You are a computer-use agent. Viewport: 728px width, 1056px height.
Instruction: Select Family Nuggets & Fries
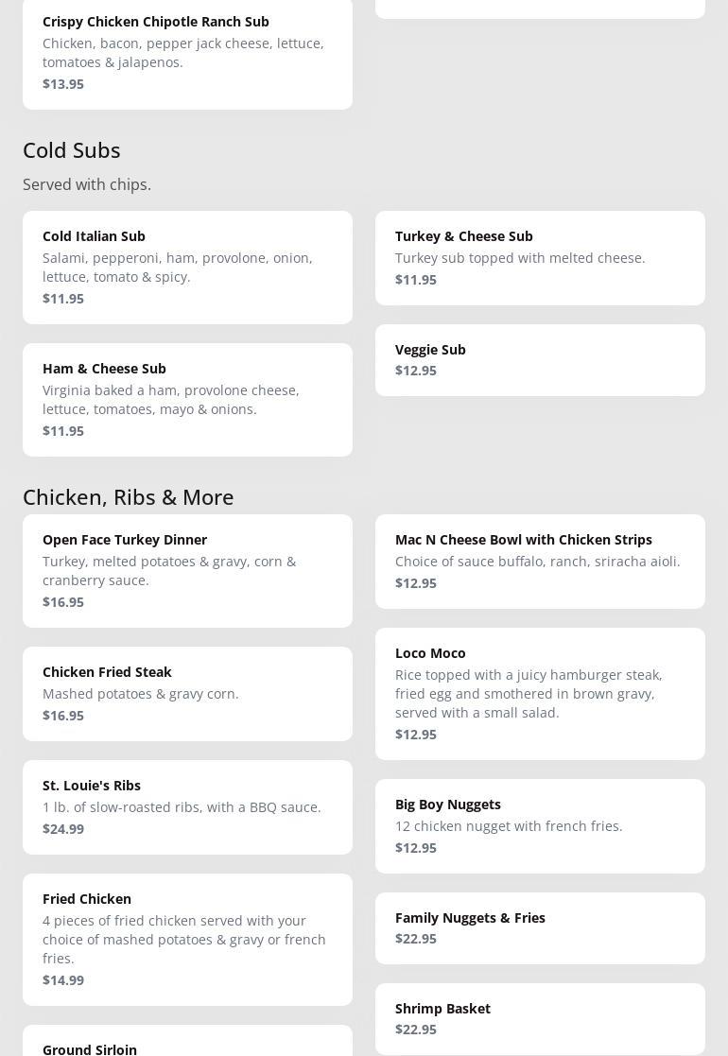tap(540, 927)
